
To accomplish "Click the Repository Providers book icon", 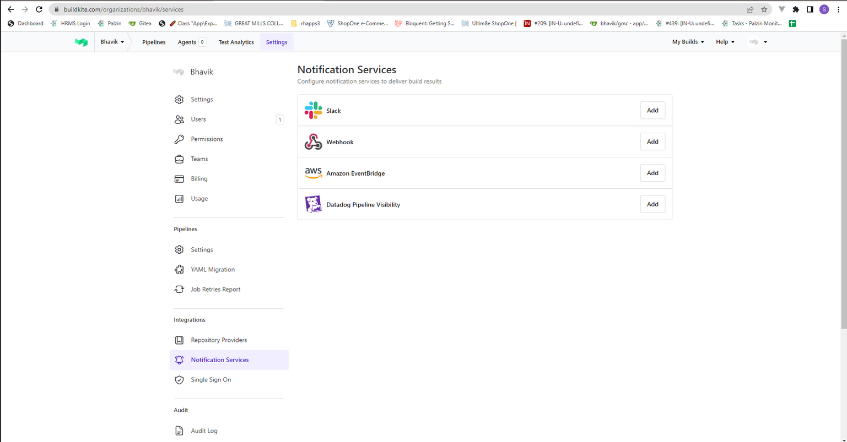I will [x=179, y=340].
